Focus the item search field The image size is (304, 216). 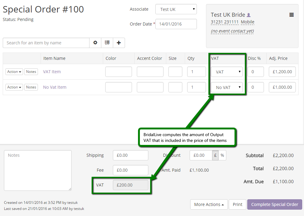46,43
